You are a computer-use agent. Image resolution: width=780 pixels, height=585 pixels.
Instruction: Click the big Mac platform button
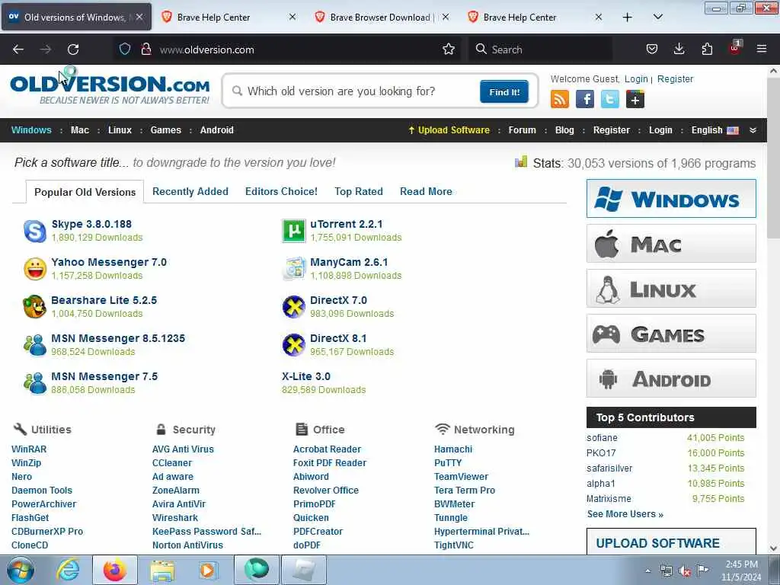click(671, 243)
